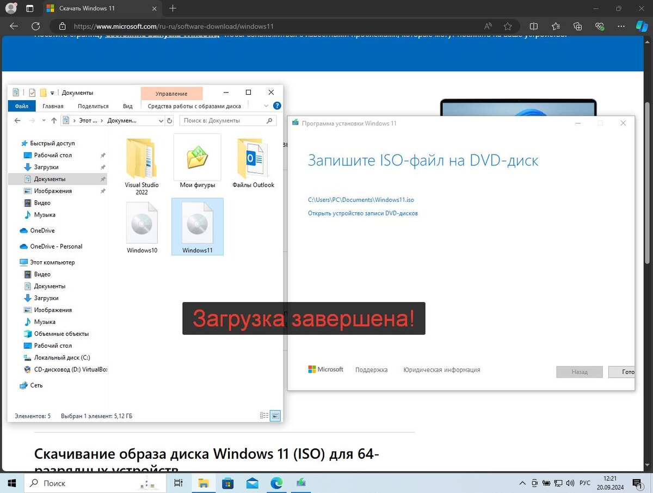Switch to details view icon in Explorer
The width and height of the screenshot is (653, 493).
point(264,416)
